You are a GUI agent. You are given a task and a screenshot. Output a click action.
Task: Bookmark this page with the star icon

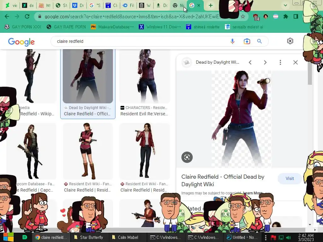click(243, 16)
